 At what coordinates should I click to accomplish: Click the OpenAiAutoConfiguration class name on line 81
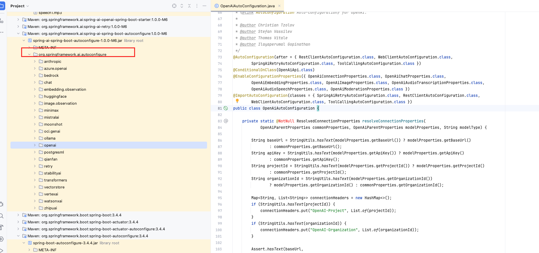[289, 108]
